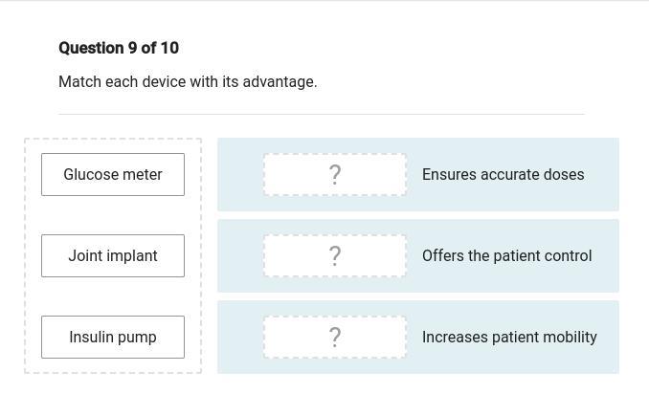Viewport: 649px width, 394px height.
Task: Click blue row left of the top slot
Action: [240, 174]
